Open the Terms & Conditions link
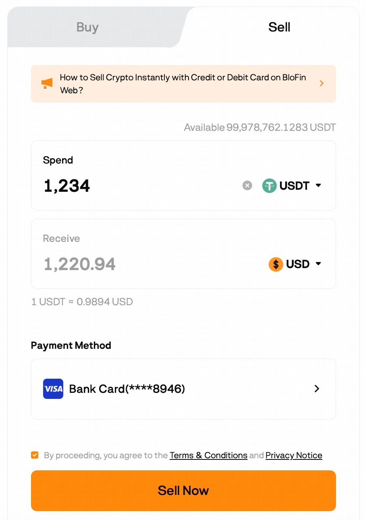The image size is (365, 520). coord(208,455)
